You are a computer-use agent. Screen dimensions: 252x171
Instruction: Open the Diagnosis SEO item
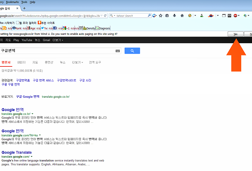tap(103, 28)
